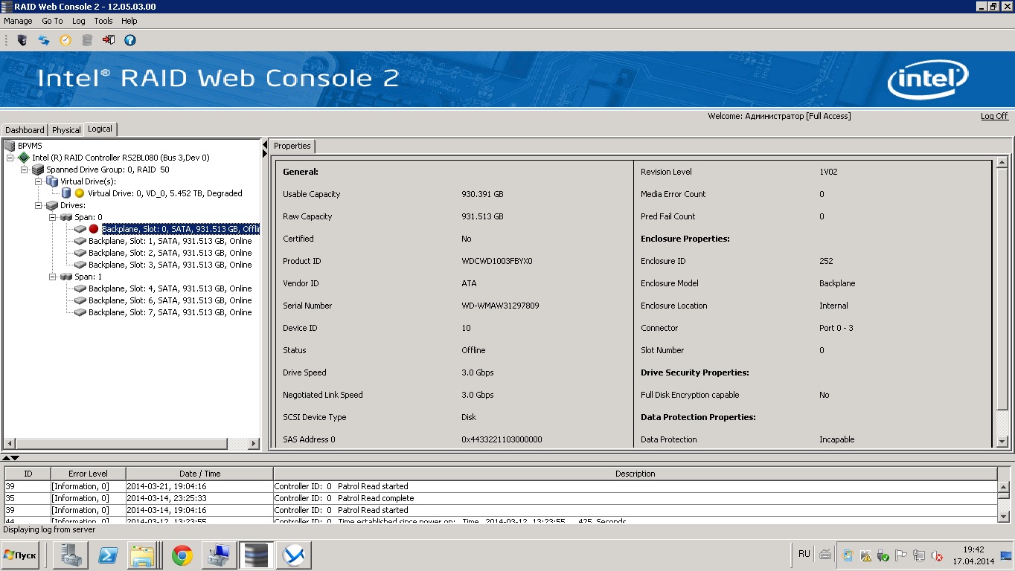Select Backplane Slot: 3 drive
The width and height of the screenshot is (1015, 571).
170,265
